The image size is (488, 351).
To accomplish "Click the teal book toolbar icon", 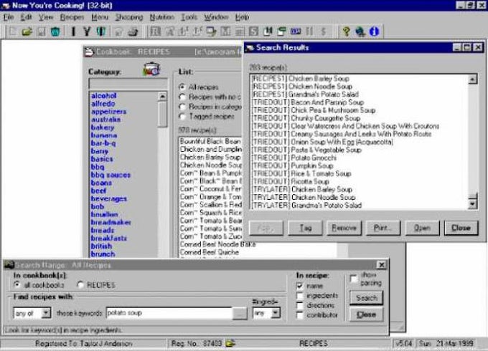I will coord(101,32).
